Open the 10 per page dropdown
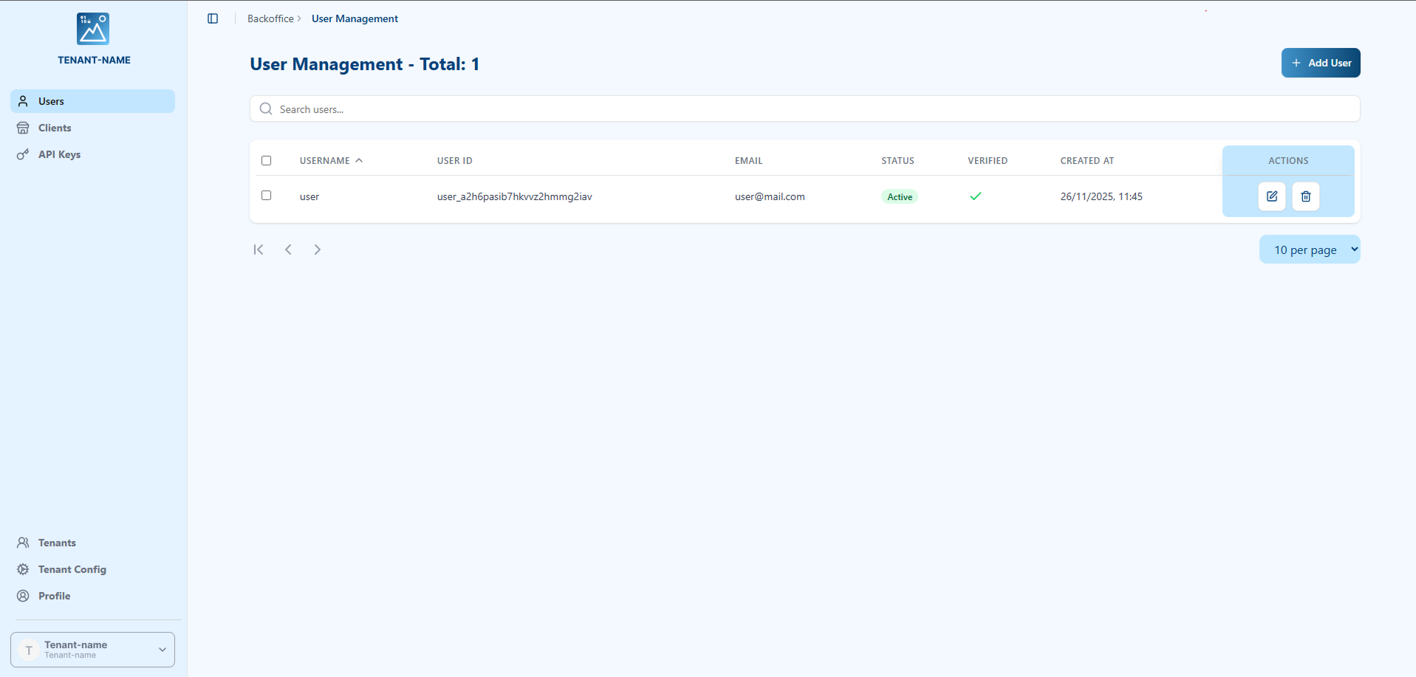The height and width of the screenshot is (677, 1416). tap(1310, 250)
